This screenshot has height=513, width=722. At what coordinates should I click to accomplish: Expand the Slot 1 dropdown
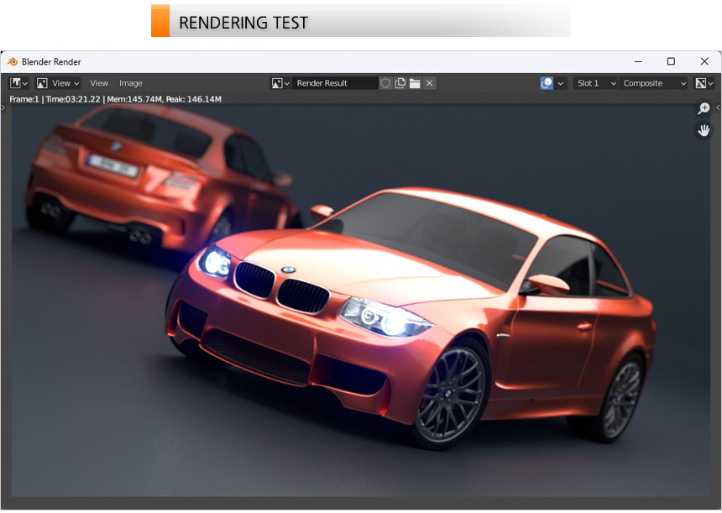595,83
